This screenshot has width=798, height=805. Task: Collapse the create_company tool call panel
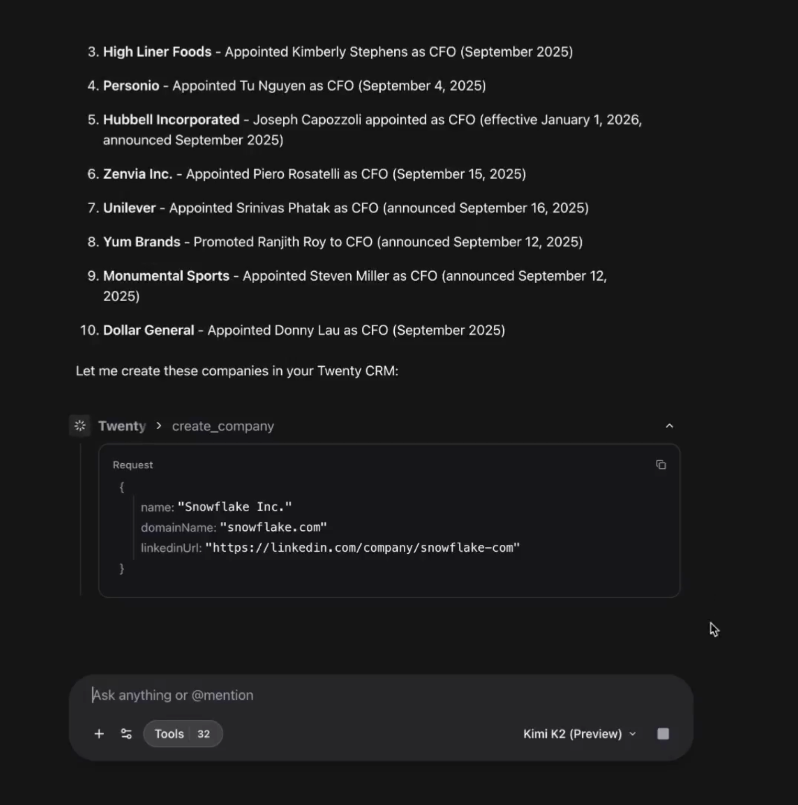[x=669, y=426]
